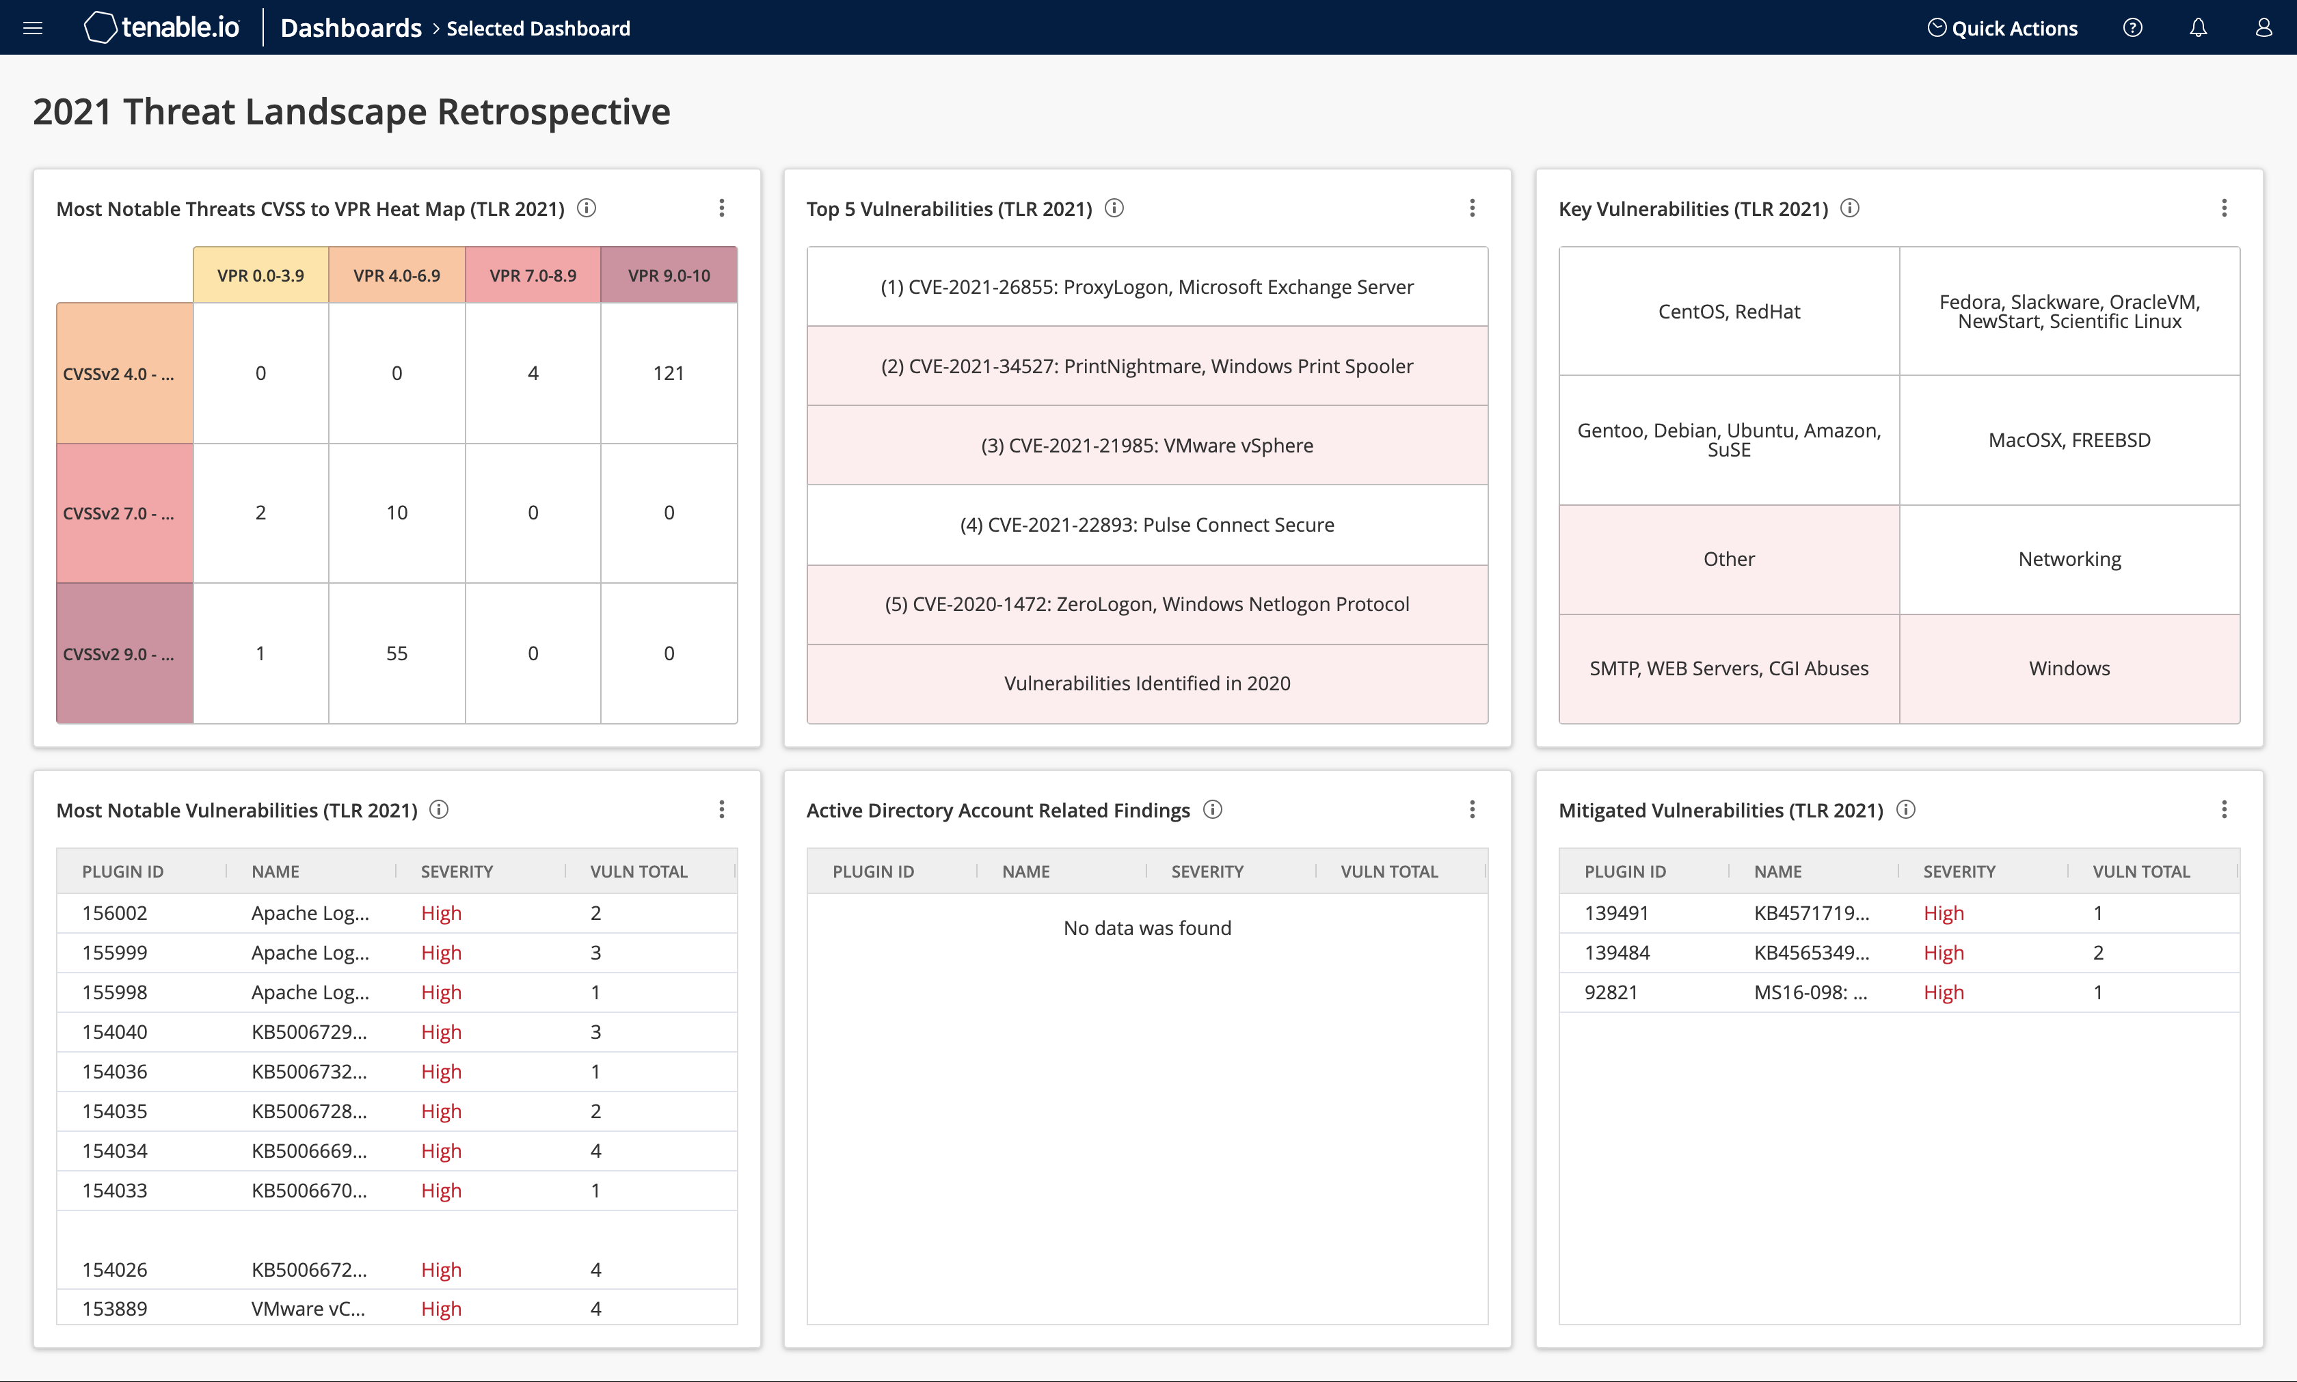Open options menu for Top 5 Vulnerabilities
The height and width of the screenshot is (1382, 2297).
[x=1473, y=208]
